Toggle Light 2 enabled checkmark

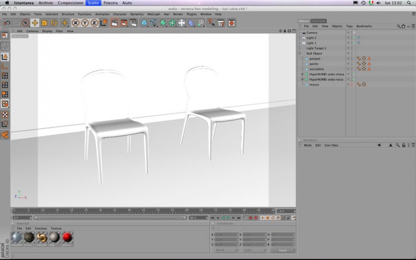pyautogui.click(x=354, y=37)
